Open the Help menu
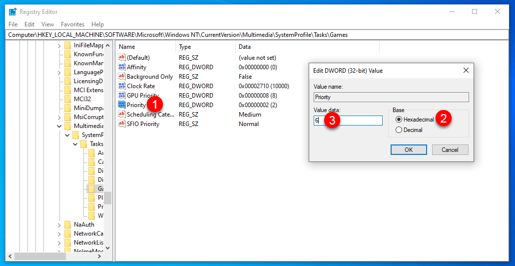The height and width of the screenshot is (266, 515). 97,24
